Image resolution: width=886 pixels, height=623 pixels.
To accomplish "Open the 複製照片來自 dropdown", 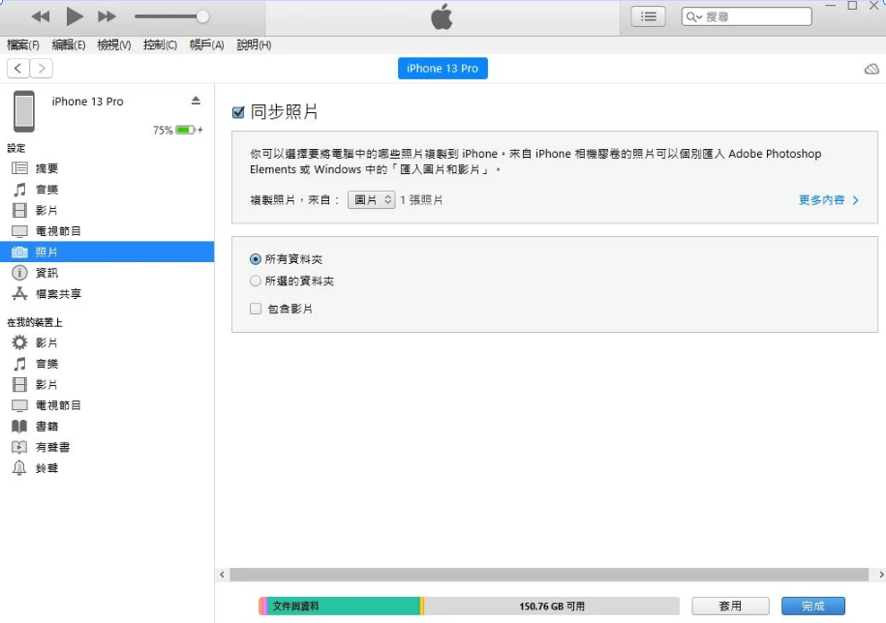I will (371, 199).
